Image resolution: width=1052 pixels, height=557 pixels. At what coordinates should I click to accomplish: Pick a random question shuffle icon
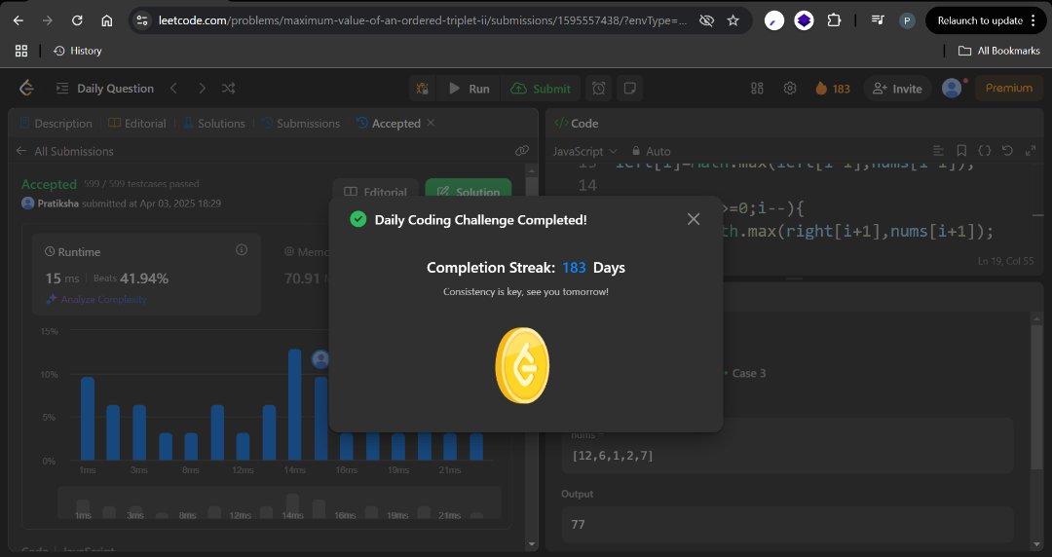229,89
